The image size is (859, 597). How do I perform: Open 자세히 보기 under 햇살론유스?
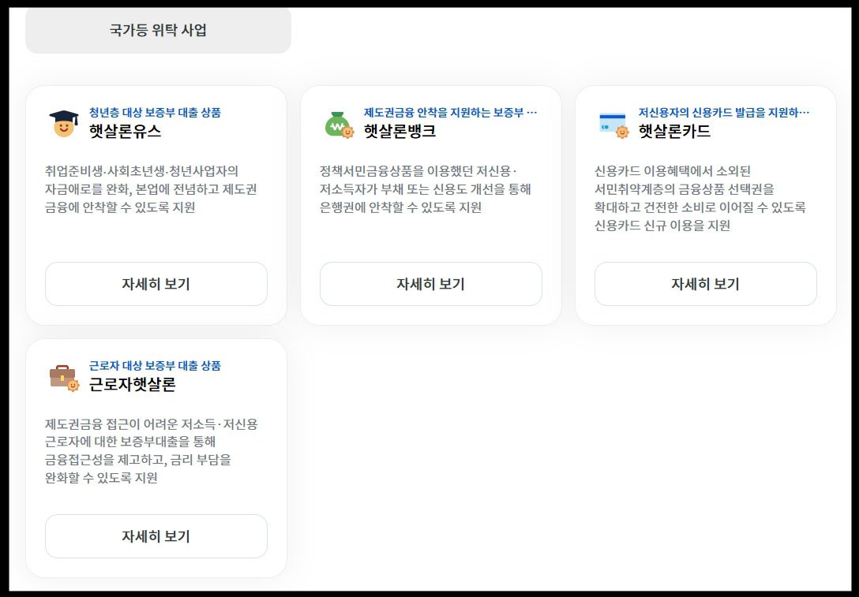click(156, 284)
